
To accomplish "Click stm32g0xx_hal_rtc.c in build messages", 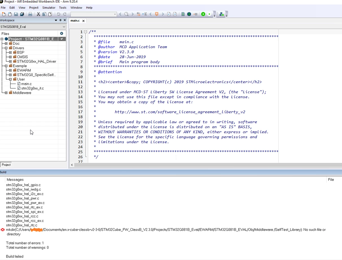I will click(22, 225).
